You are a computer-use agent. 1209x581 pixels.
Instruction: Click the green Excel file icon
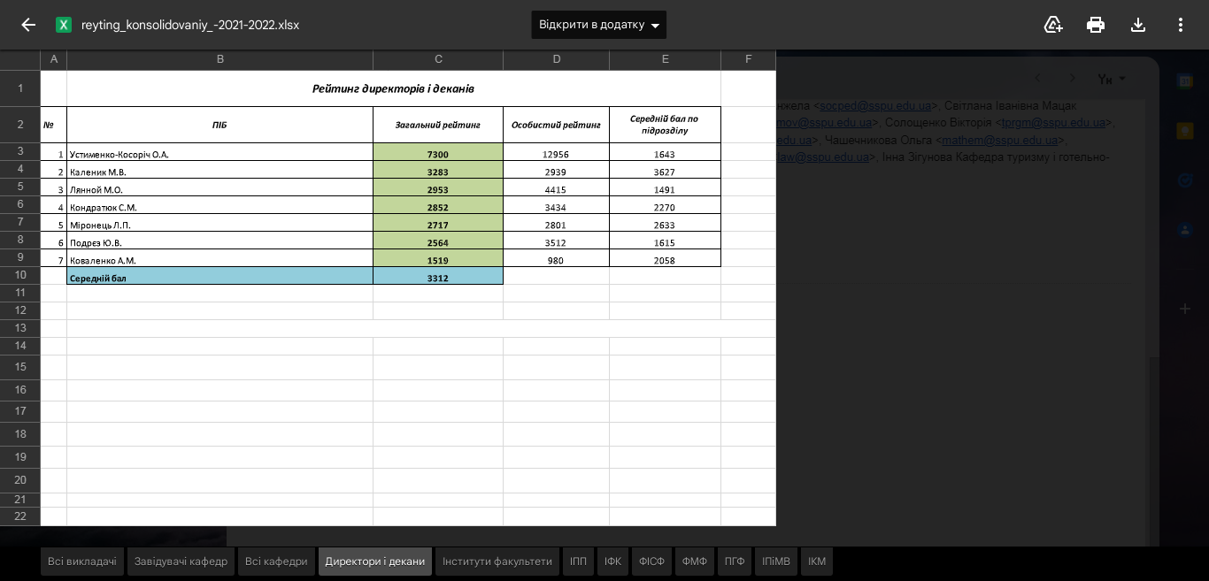pos(64,25)
